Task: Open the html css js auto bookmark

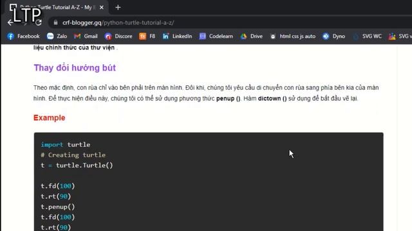Action: point(293,36)
